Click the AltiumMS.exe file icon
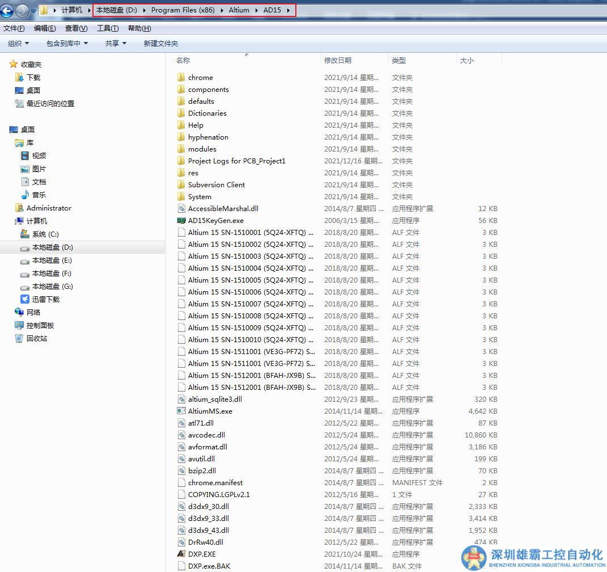607x572 pixels. tap(181, 411)
